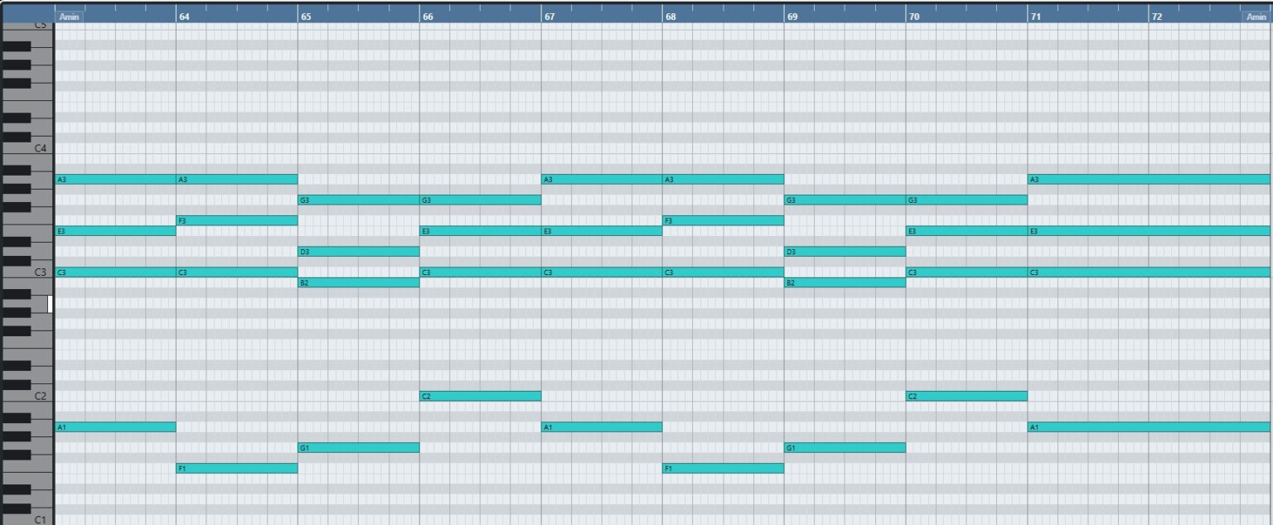Select the long A3 note at bar 71
This screenshot has width=1273, height=525.
1149,180
